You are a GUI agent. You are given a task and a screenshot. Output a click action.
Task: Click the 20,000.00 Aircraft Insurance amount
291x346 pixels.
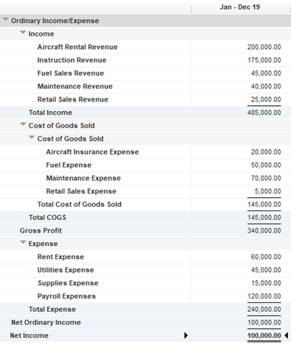[x=266, y=152]
